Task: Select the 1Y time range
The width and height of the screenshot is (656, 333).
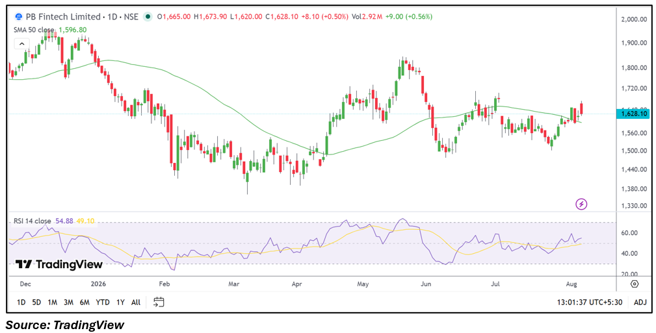Action: [x=120, y=302]
